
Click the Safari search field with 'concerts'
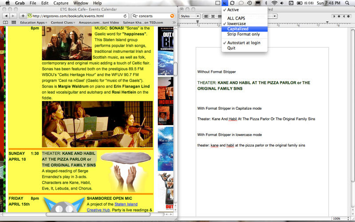point(153,16)
